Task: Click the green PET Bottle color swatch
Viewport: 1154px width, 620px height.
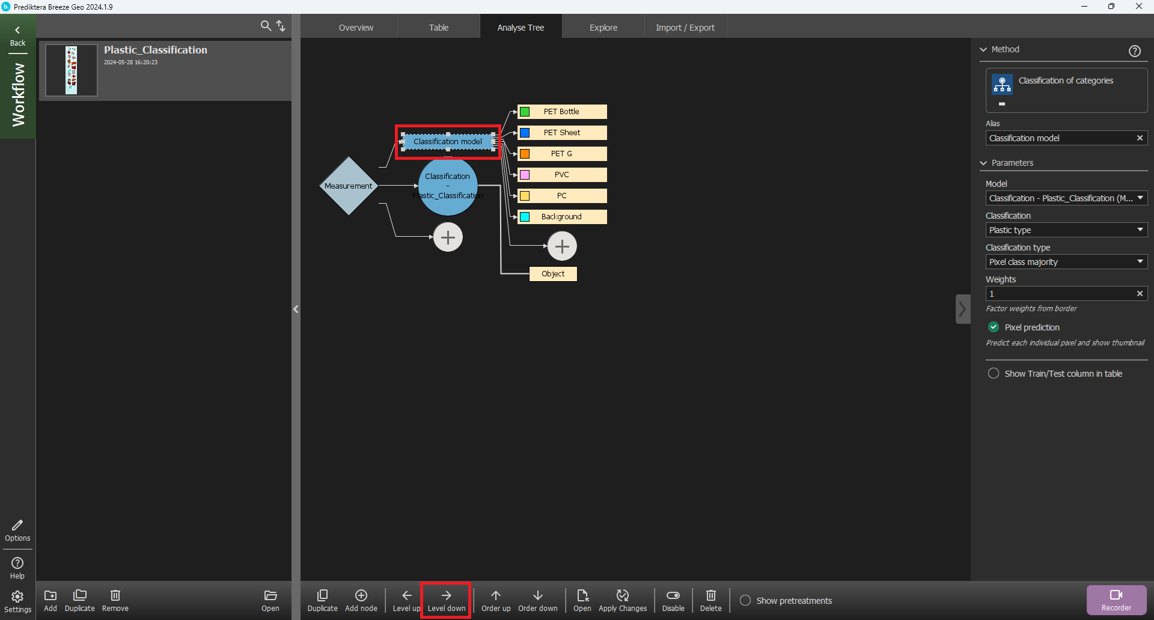Action: click(525, 112)
